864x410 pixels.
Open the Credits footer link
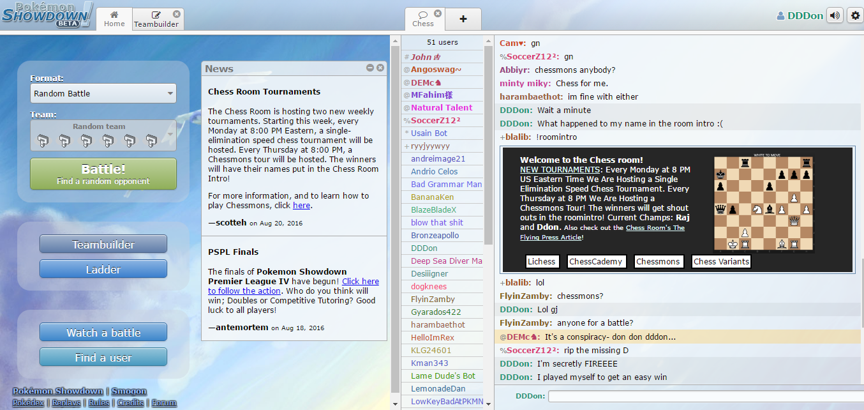point(131,403)
